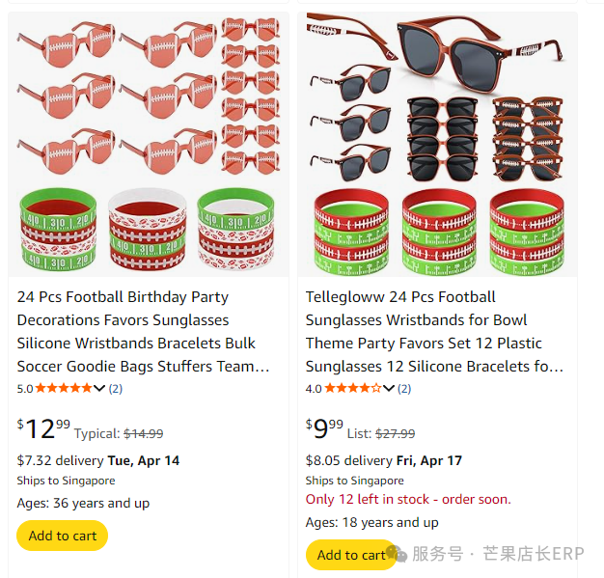Click the Typical $14.99 strikethrough price

(144, 434)
